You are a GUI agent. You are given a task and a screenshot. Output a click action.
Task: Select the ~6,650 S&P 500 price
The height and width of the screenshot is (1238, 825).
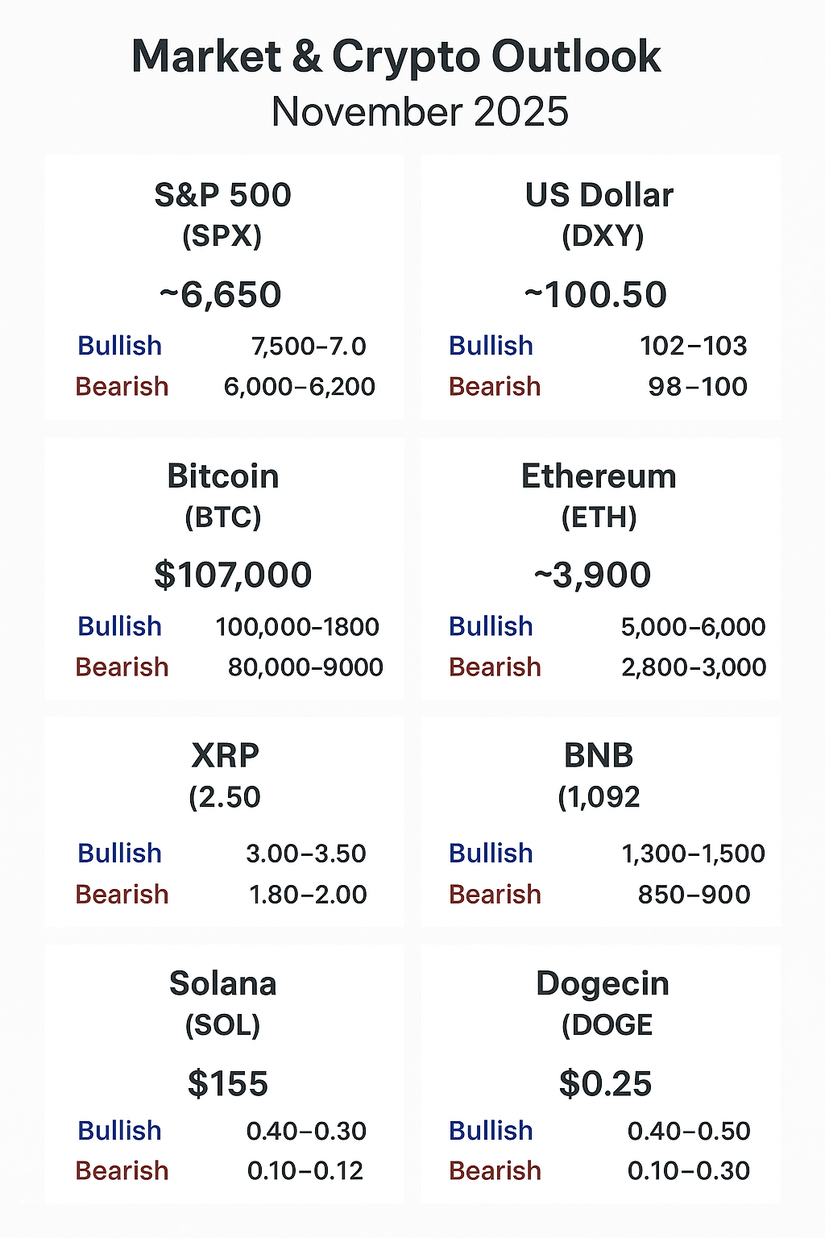221,295
